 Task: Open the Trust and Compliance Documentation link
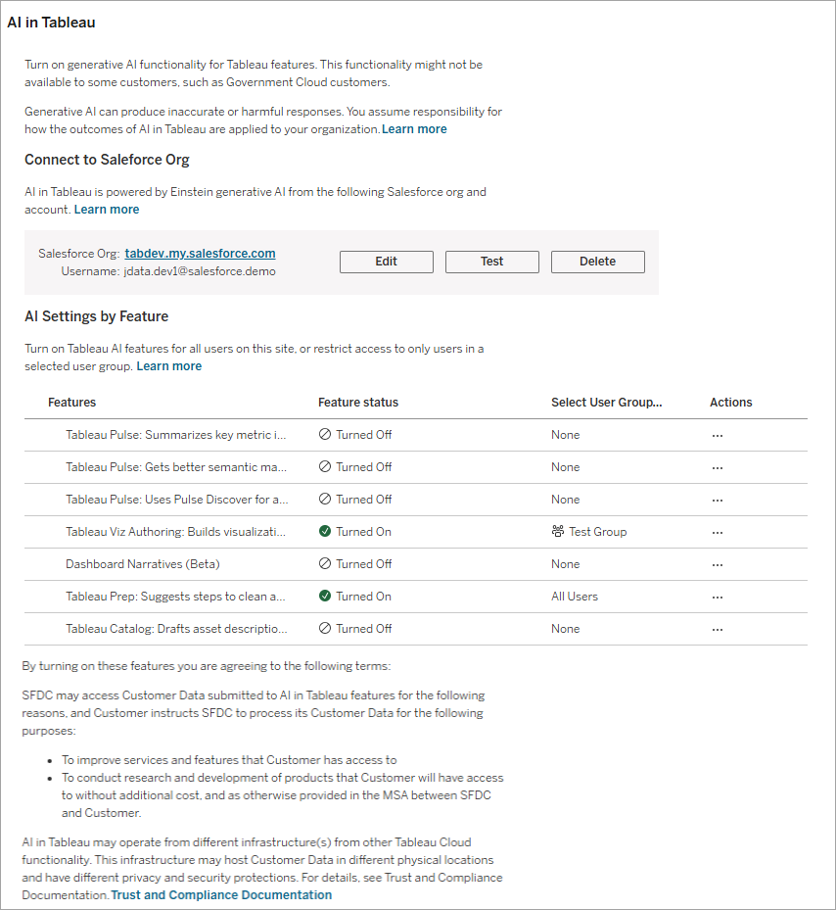pos(220,894)
